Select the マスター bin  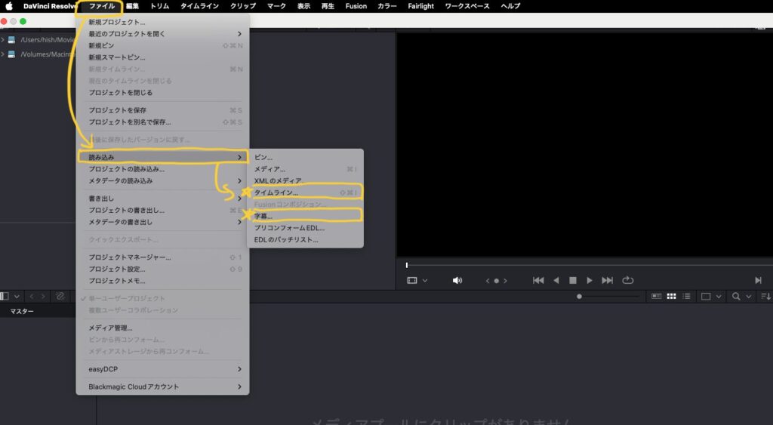pos(22,311)
